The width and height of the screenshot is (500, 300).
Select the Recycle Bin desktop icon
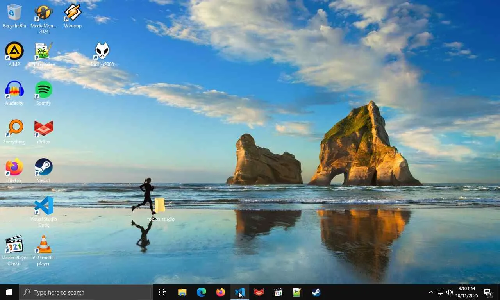pyautogui.click(x=14, y=16)
